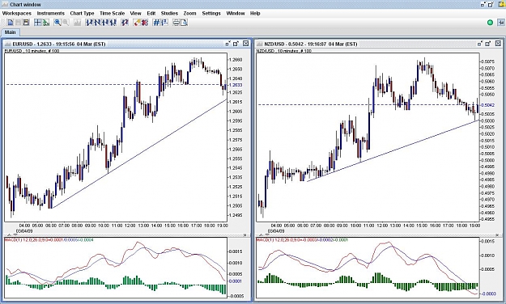Close the EUR/USD chart panel

point(246,43)
